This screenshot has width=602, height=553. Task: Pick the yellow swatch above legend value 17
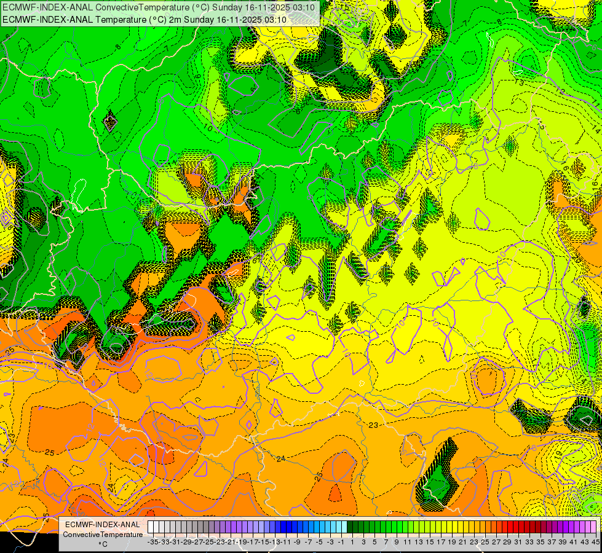pyautogui.click(x=438, y=527)
